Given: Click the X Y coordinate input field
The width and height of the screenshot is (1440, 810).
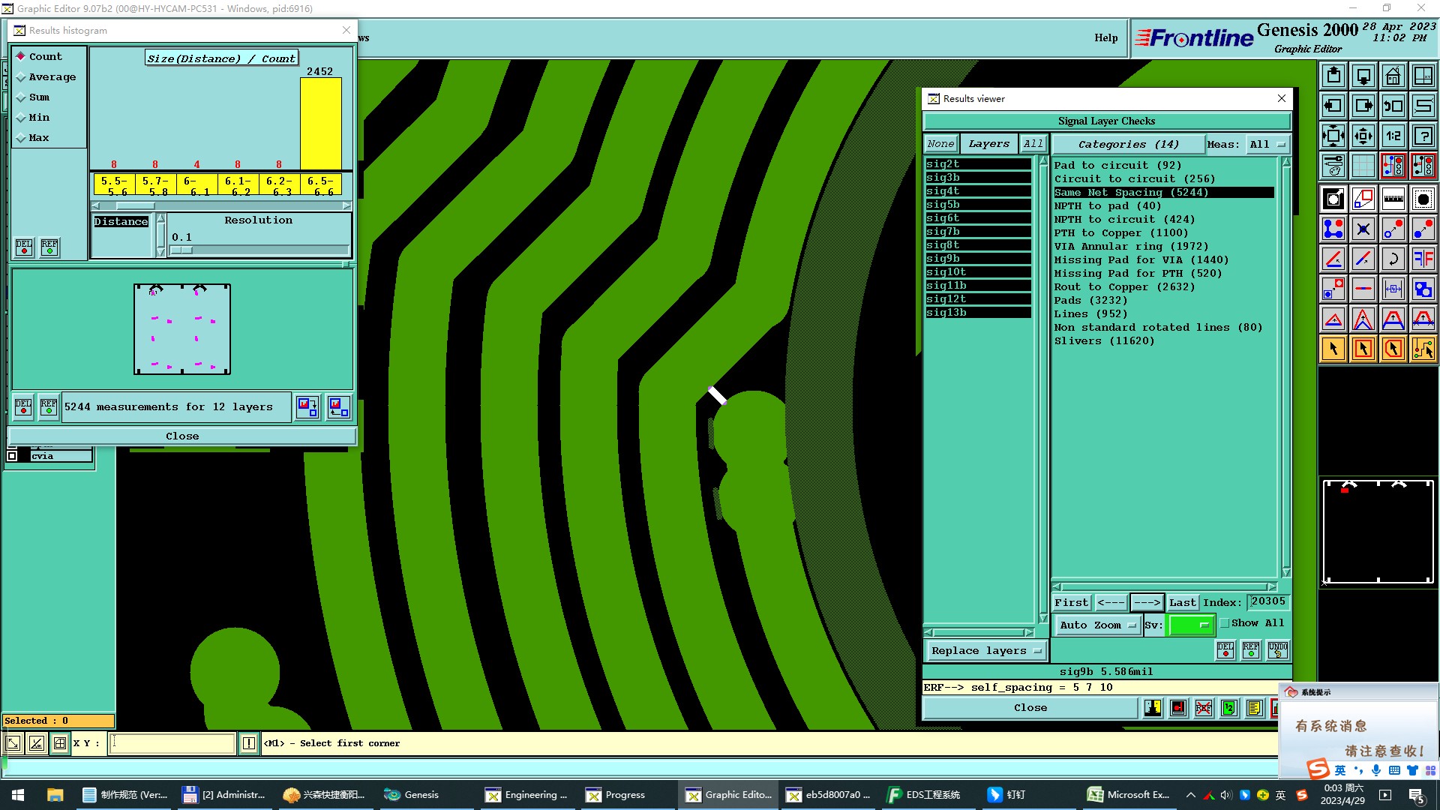Looking at the screenshot, I should point(172,743).
